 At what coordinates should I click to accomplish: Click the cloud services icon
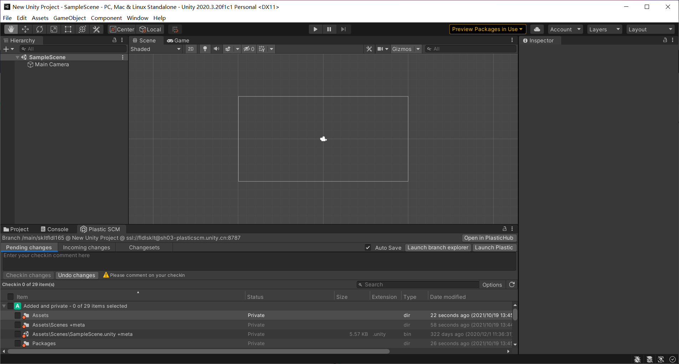tap(537, 29)
